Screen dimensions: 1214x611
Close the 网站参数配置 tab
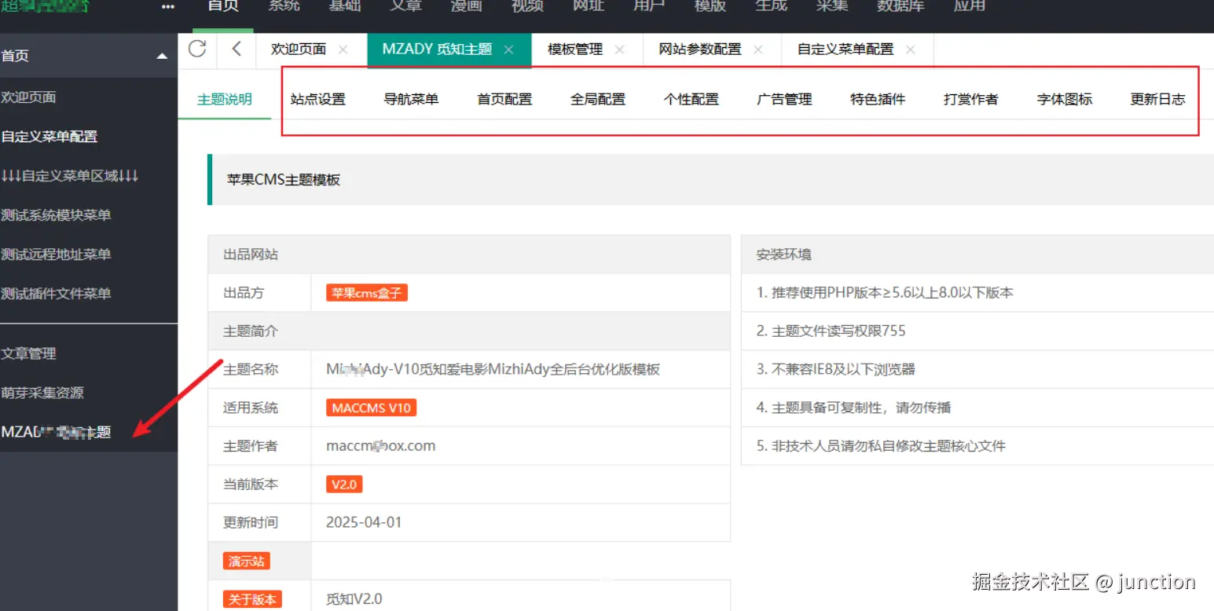[757, 49]
